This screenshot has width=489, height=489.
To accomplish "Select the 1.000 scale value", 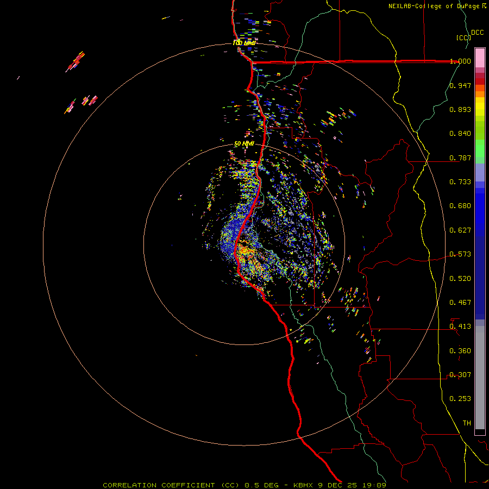I will [x=460, y=61].
